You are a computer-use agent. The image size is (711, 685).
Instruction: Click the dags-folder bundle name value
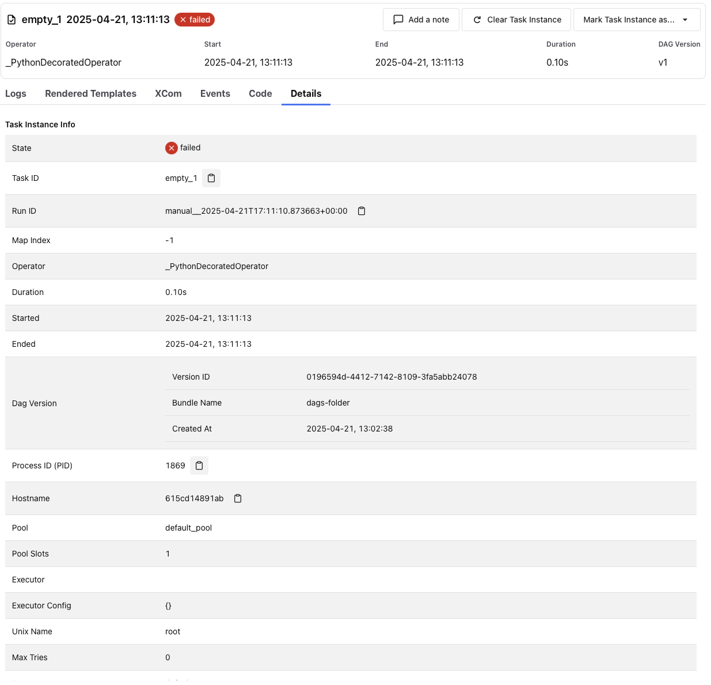[328, 403]
